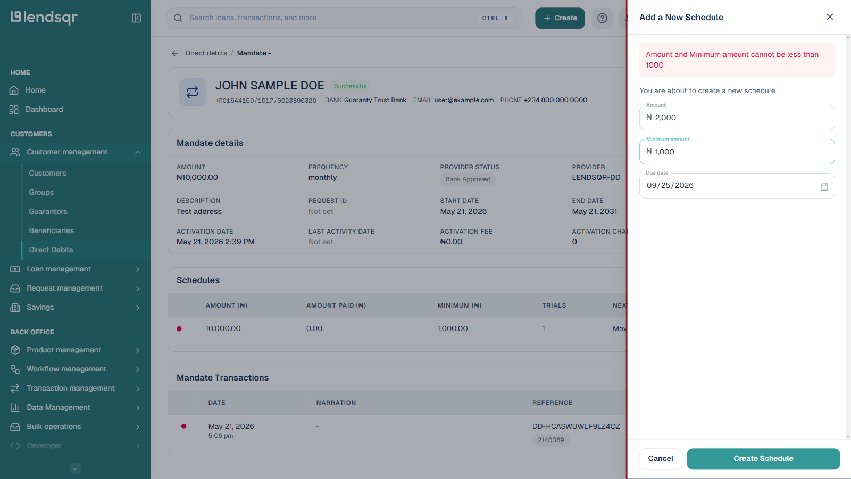Click the Savings icon in sidebar
851x479 pixels.
tap(15, 308)
